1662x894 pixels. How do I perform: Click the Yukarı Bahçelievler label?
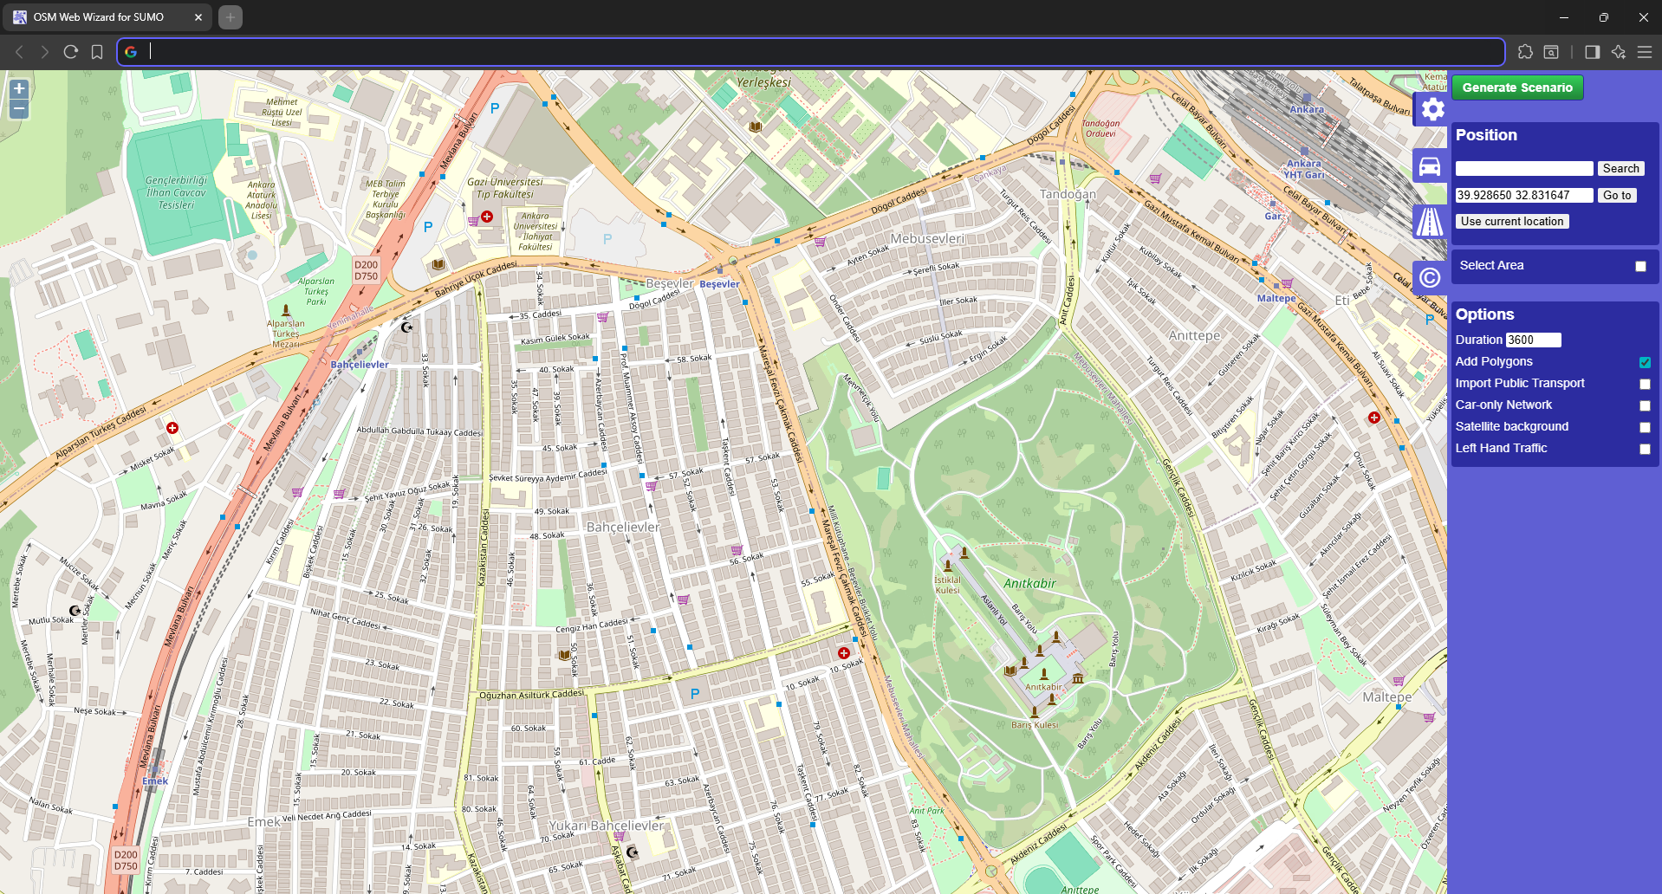click(x=607, y=826)
